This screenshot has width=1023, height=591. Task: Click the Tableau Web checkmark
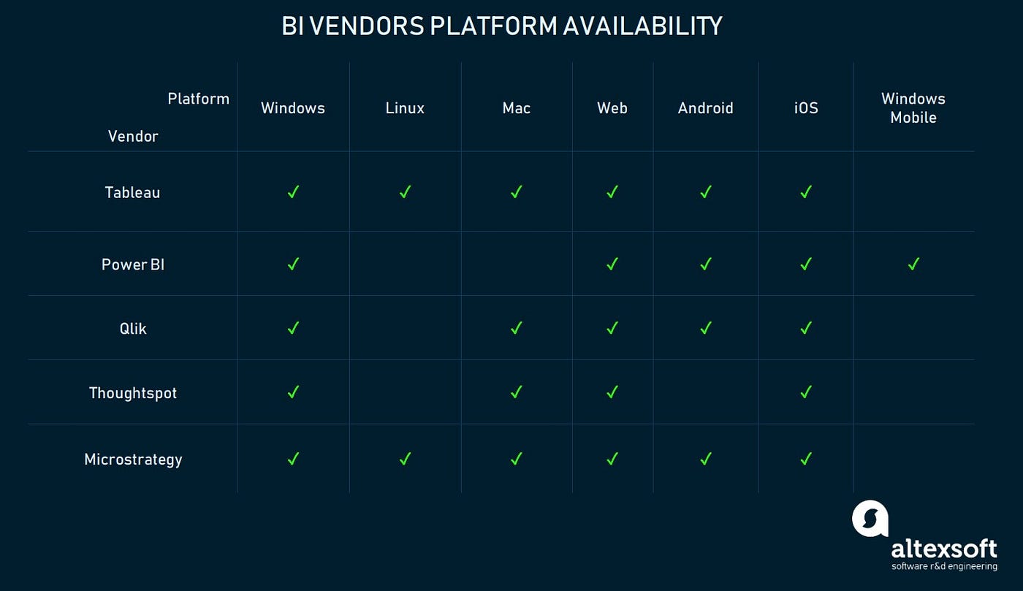pyautogui.click(x=612, y=192)
